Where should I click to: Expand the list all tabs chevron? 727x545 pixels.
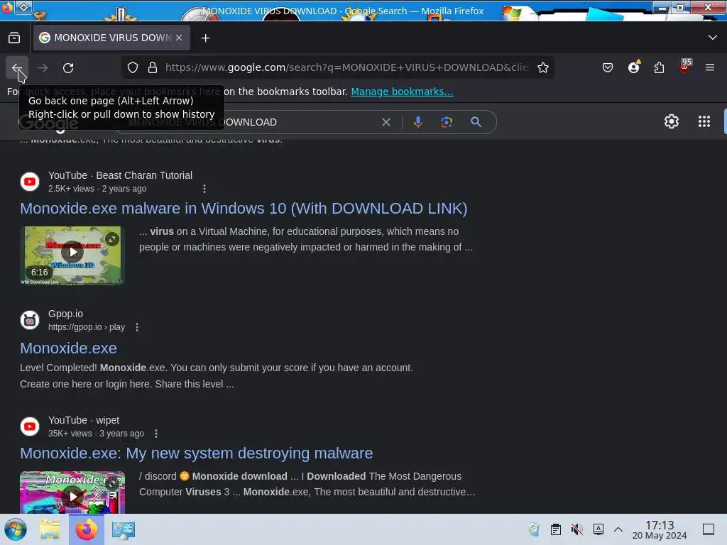(712, 38)
